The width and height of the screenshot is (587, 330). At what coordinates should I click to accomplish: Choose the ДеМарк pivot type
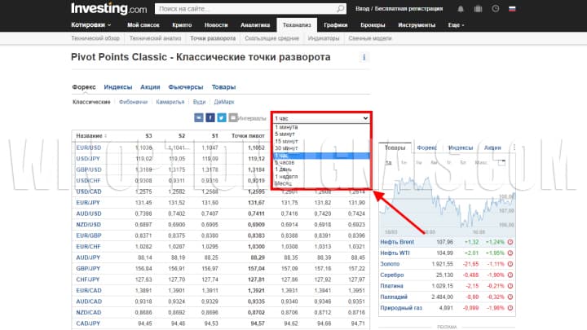click(x=224, y=102)
